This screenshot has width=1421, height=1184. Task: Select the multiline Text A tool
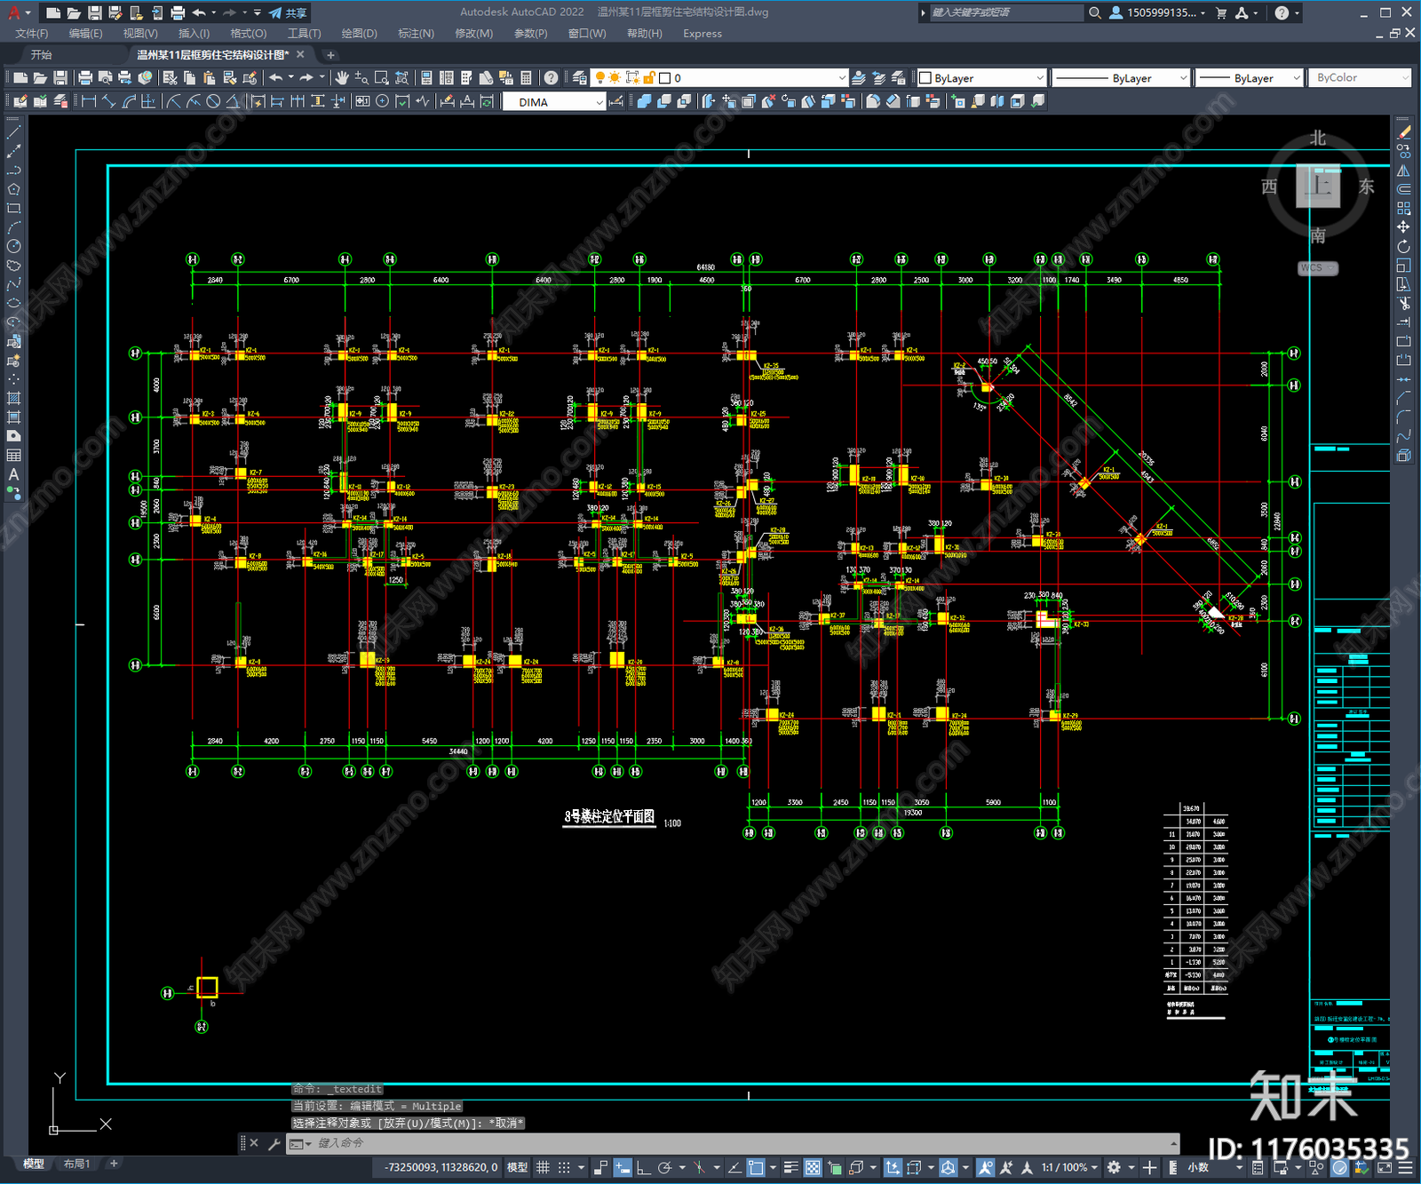[13, 474]
